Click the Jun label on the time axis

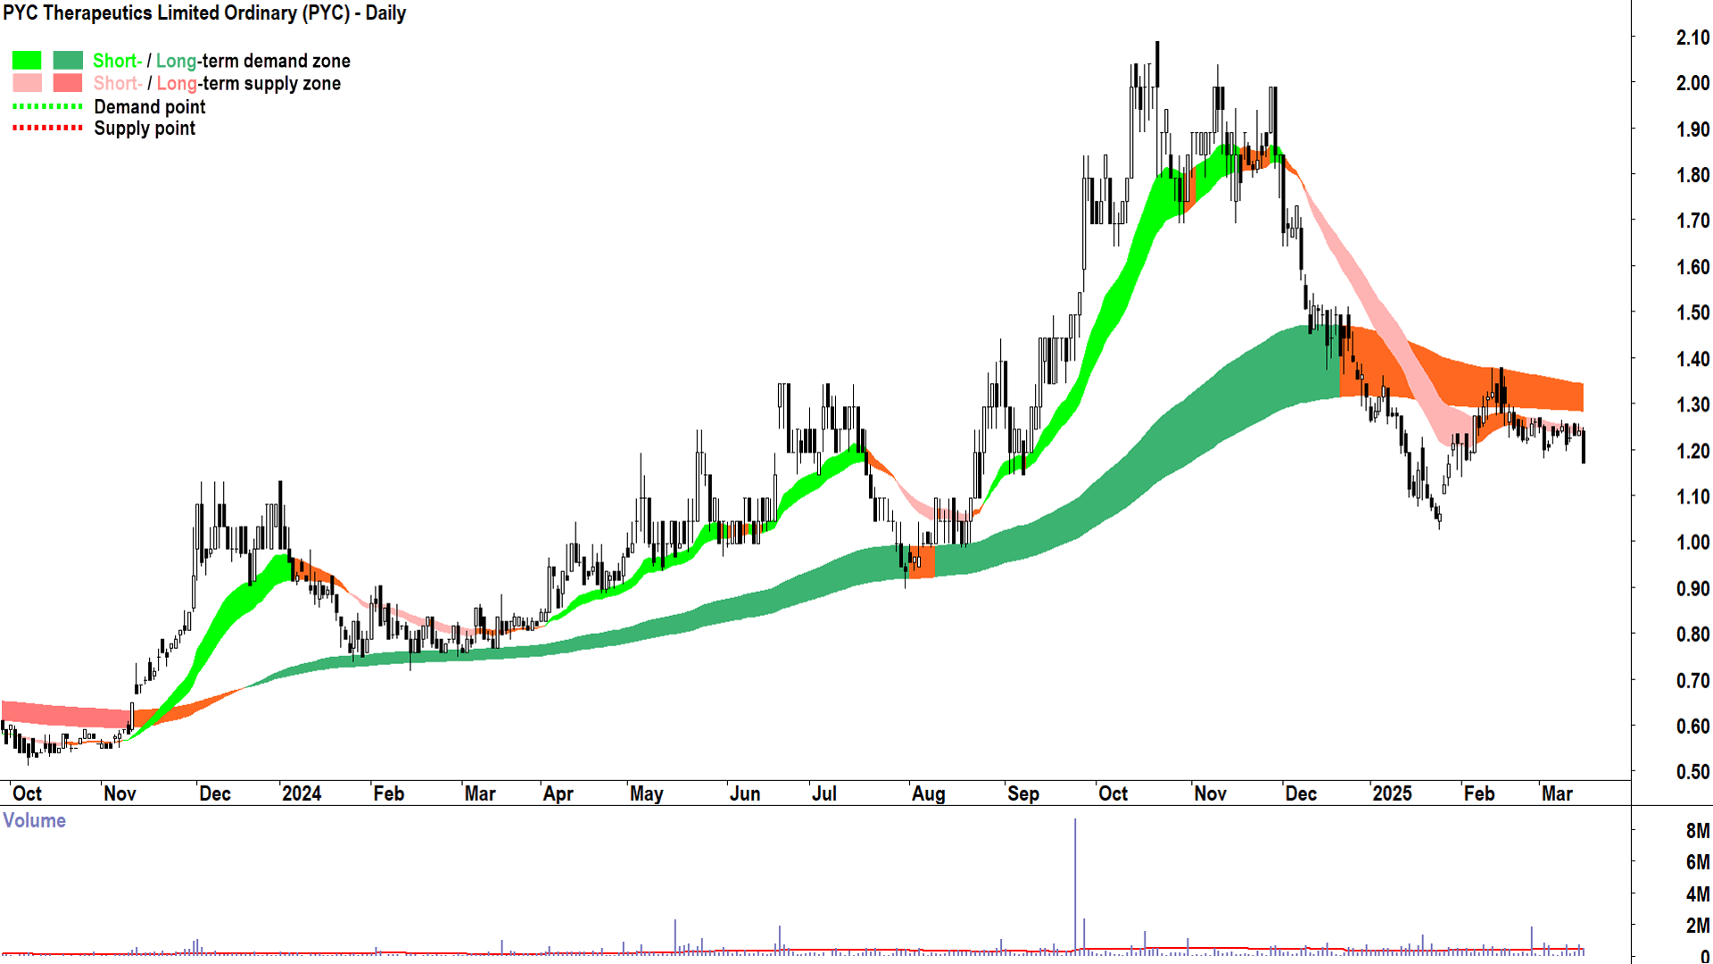pos(745,794)
